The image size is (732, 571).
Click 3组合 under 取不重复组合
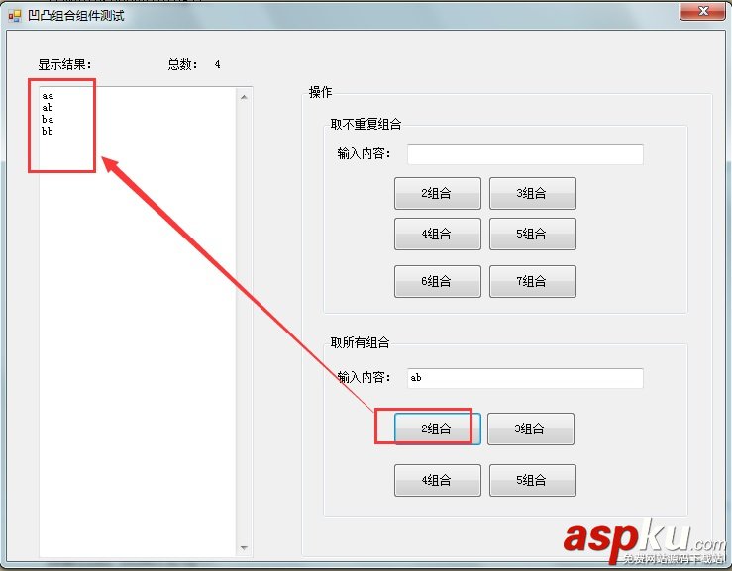[x=533, y=193]
